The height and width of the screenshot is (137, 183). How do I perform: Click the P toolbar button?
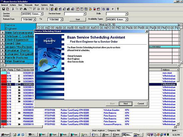pos(112,9)
